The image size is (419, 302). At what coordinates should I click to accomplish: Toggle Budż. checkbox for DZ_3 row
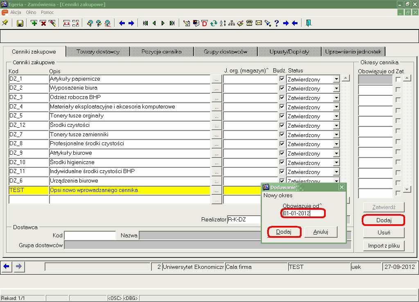pos(282,97)
